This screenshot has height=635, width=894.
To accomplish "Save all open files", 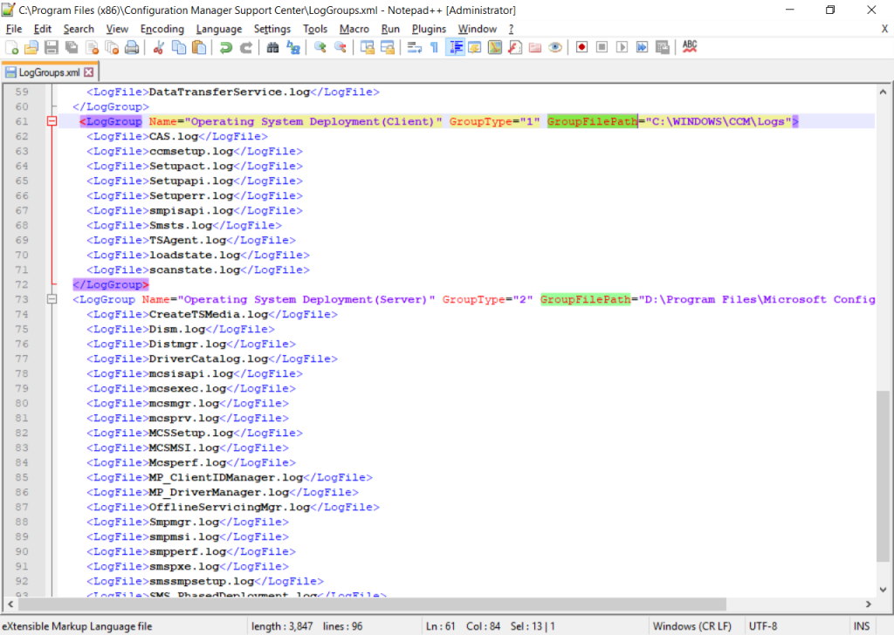I will pyautogui.click(x=70, y=47).
